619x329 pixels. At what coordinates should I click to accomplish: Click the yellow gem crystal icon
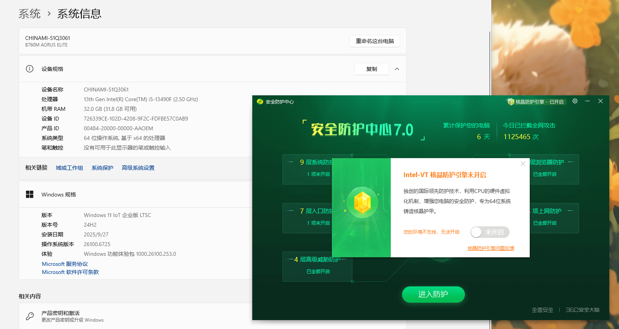(362, 202)
